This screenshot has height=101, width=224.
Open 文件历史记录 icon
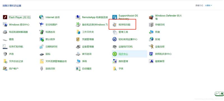pos(5,61)
